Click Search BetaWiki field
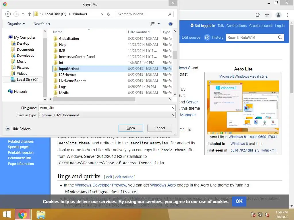Viewport: 294px width, 220px height. point(251,38)
